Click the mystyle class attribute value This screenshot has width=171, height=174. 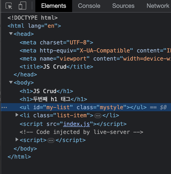coord(111,107)
